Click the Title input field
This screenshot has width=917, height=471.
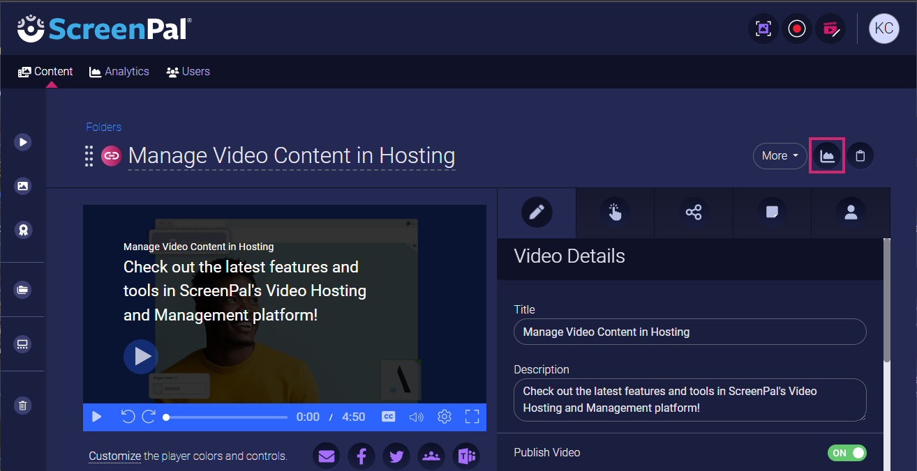tap(690, 332)
